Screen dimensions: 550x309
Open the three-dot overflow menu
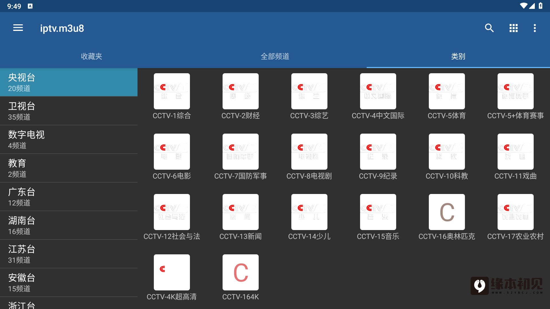click(x=535, y=28)
